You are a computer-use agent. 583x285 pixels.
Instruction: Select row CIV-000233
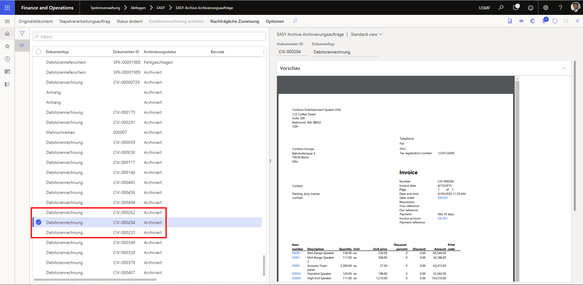point(147,232)
